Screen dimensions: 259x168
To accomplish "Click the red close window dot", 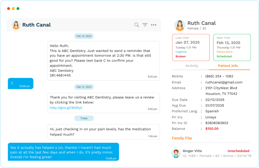I will (9, 9).
